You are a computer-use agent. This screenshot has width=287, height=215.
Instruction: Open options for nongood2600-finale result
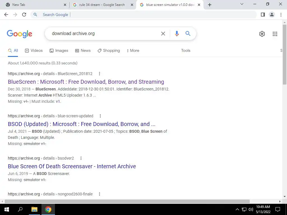pos(99,194)
